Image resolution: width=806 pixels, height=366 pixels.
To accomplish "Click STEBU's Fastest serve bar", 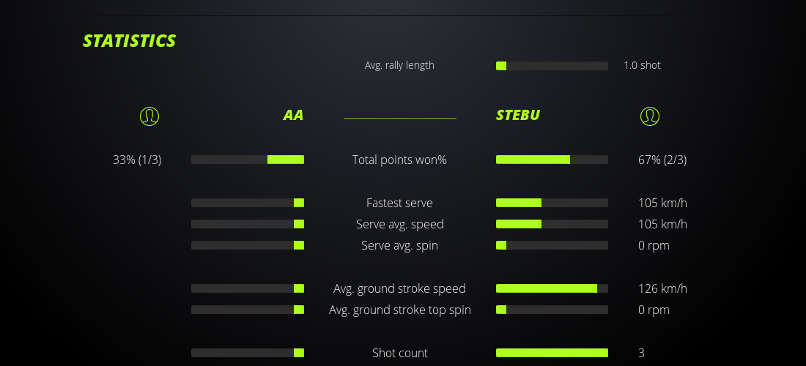I will [552, 203].
